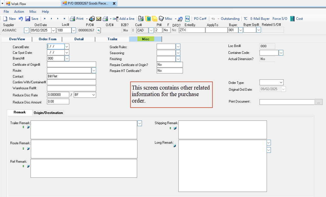Save the purchase order

32,19
